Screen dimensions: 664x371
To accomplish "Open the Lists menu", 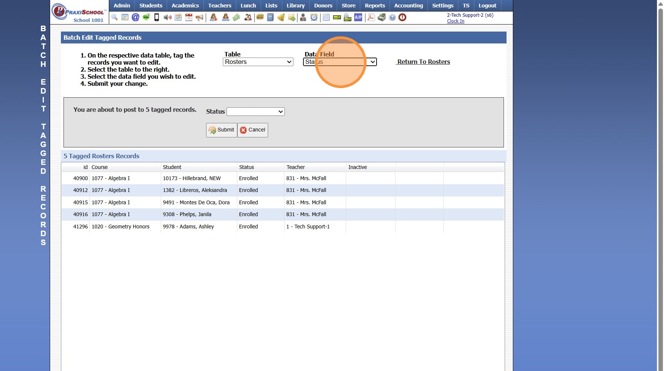I will coord(271,6).
